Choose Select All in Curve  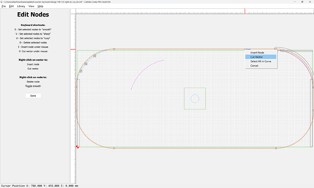261,61
